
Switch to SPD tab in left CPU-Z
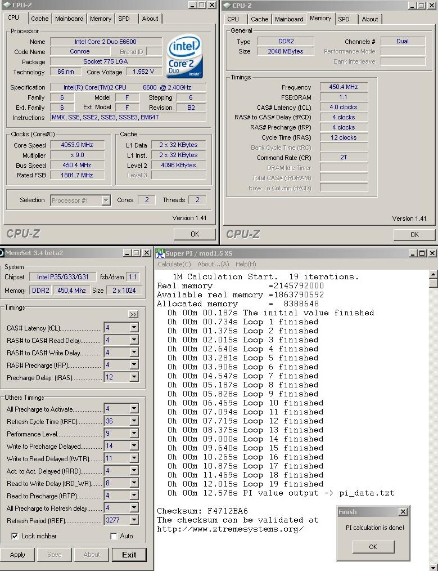[124, 19]
